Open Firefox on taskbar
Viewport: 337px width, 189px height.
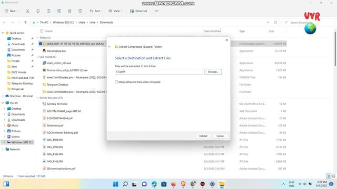pyautogui.click(x=173, y=184)
